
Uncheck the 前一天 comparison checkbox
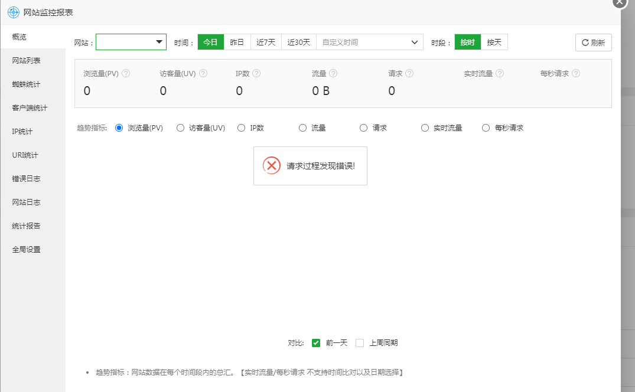tap(316, 343)
